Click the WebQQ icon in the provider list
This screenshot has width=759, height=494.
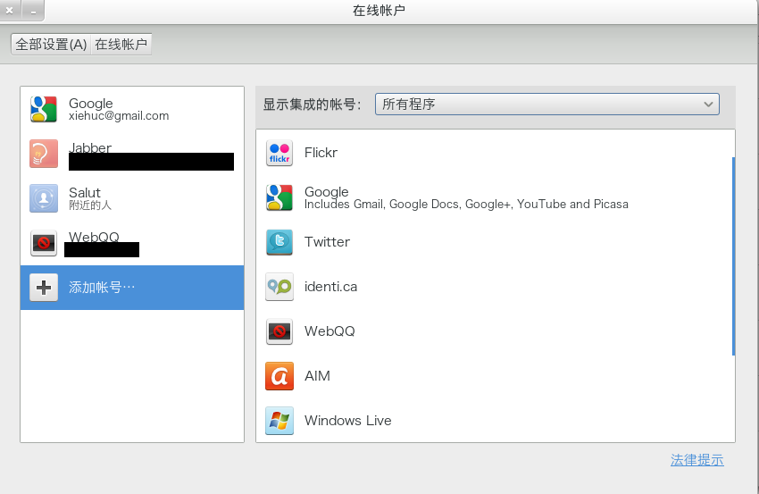(x=279, y=331)
